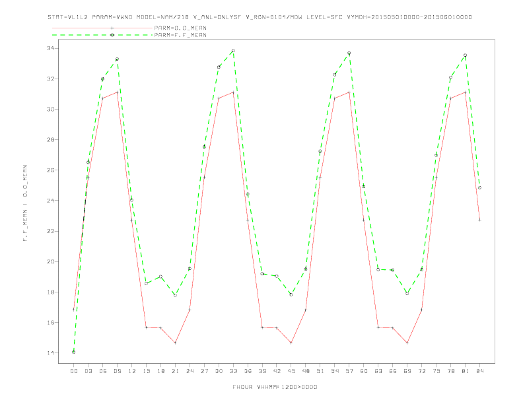Image resolution: width=523 pixels, height=404 pixels.
Task: Click the y-axis tick label 22
Action: (51, 231)
